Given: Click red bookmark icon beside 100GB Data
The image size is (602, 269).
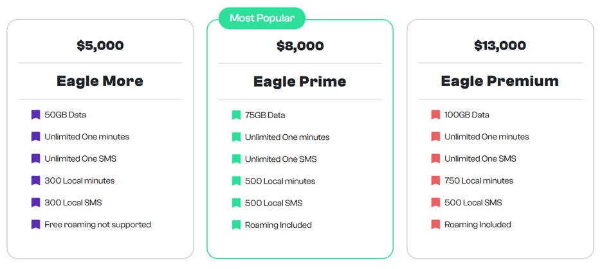Looking at the screenshot, I should coord(435,115).
